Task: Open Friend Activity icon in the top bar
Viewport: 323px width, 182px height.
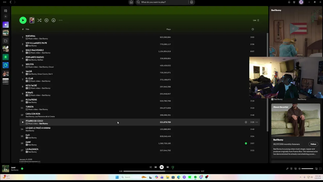Action: tap(294, 2)
